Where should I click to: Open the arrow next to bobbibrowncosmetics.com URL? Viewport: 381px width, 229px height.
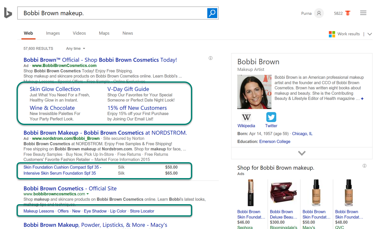click(88, 194)
